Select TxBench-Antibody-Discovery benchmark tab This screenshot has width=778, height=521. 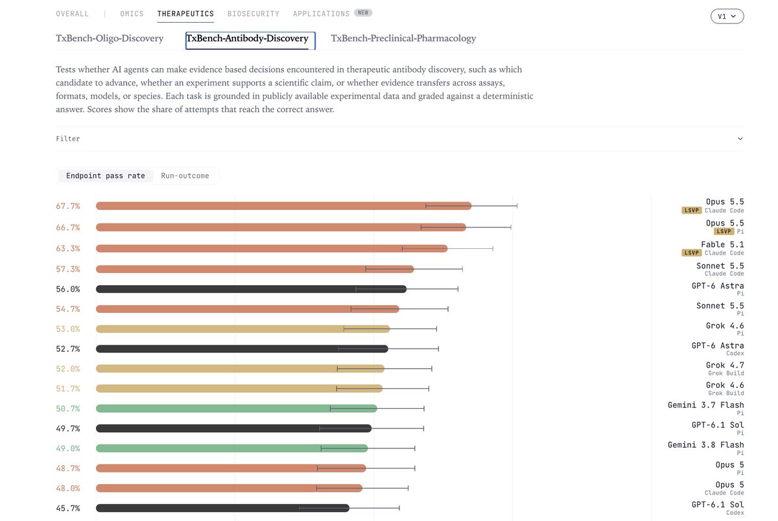tap(247, 38)
